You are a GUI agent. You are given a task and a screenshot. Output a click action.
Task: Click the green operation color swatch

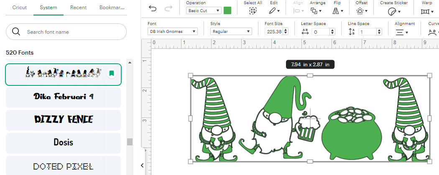point(227,10)
